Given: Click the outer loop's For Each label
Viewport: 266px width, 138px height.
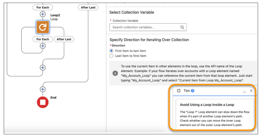Looking at the screenshot, I should coord(43,7).
